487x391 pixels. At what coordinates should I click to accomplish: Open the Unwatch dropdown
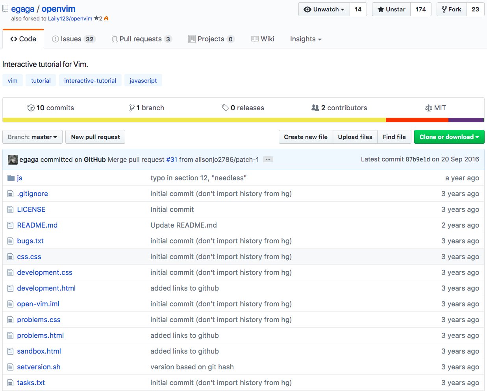click(324, 9)
